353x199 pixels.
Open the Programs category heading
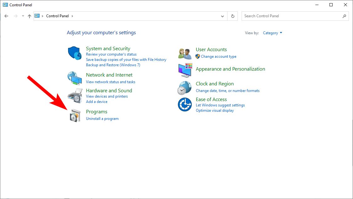point(97,112)
